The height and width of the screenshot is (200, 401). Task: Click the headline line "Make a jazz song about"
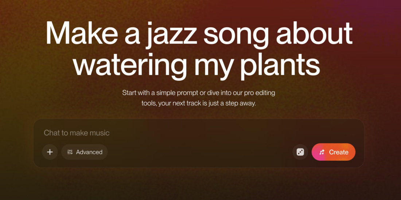coord(199,34)
